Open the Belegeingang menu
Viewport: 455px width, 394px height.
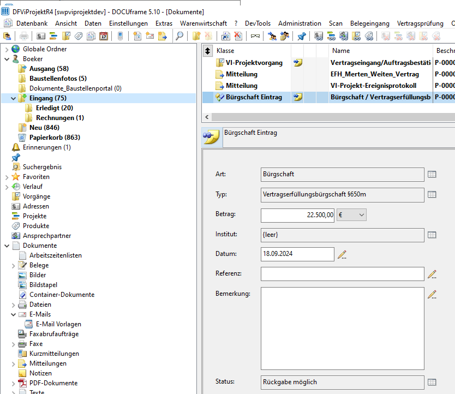coord(370,23)
